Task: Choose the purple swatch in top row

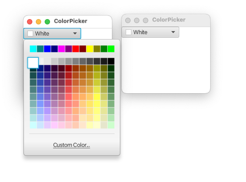Action: coord(69,49)
